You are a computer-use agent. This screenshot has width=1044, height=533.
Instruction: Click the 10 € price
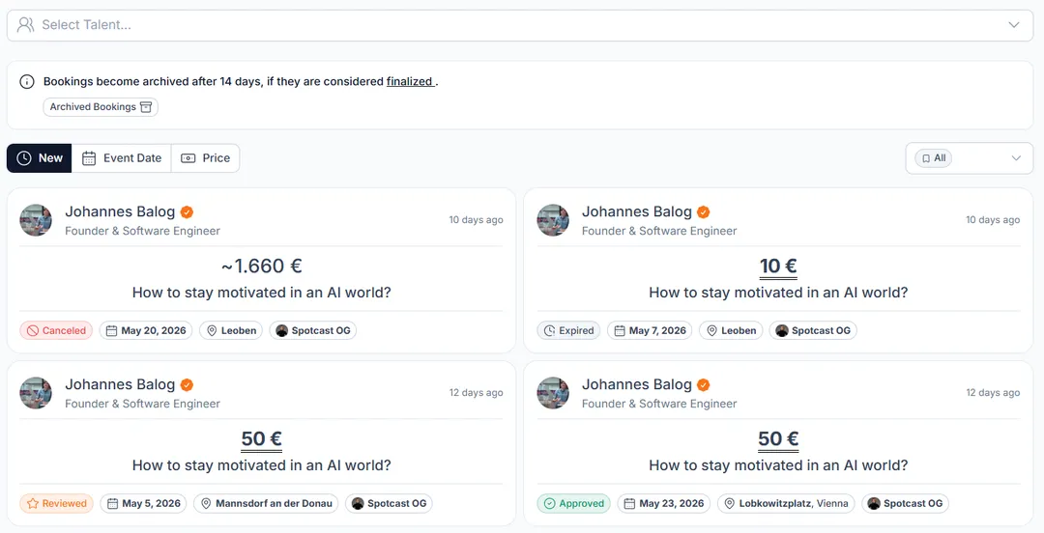click(x=778, y=266)
